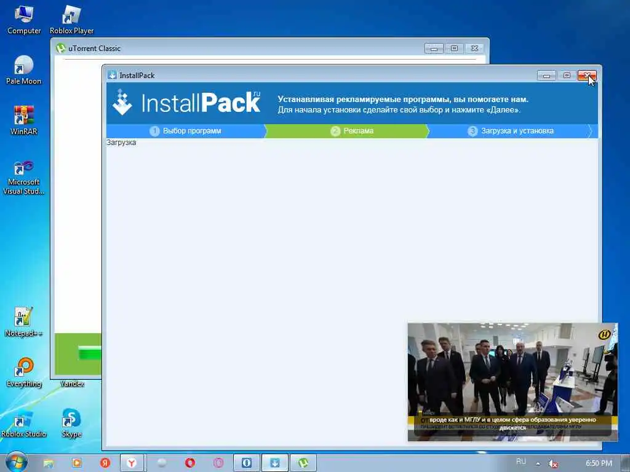Minimize the uTorrent Classic window
630x472 pixels.
(x=434, y=49)
